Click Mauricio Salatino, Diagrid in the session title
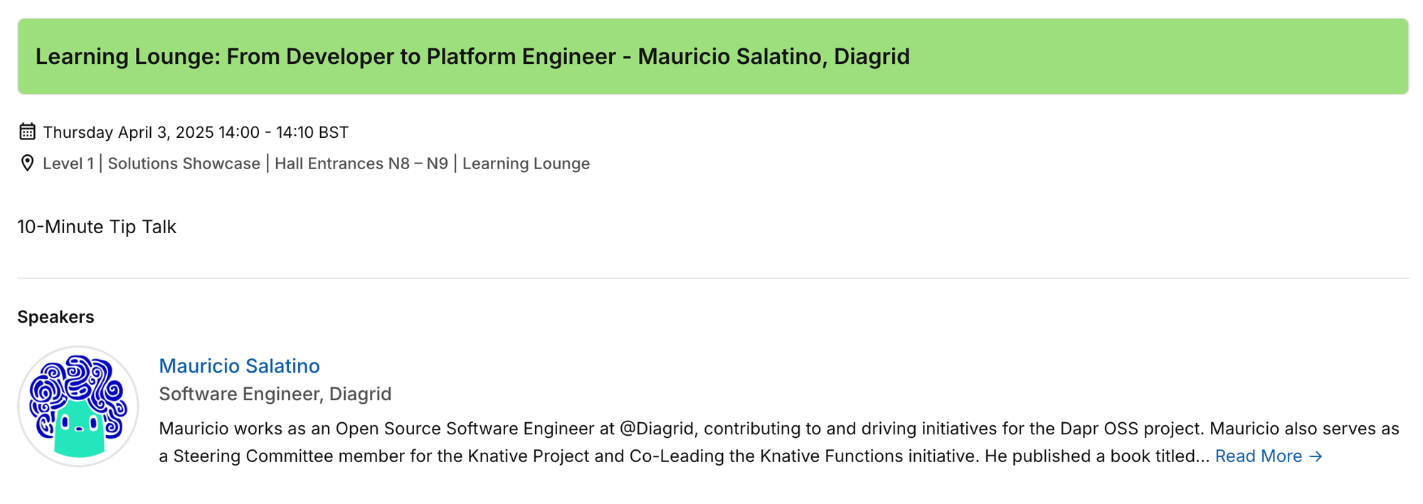Image resolution: width=1423 pixels, height=504 pixels. 773,56
